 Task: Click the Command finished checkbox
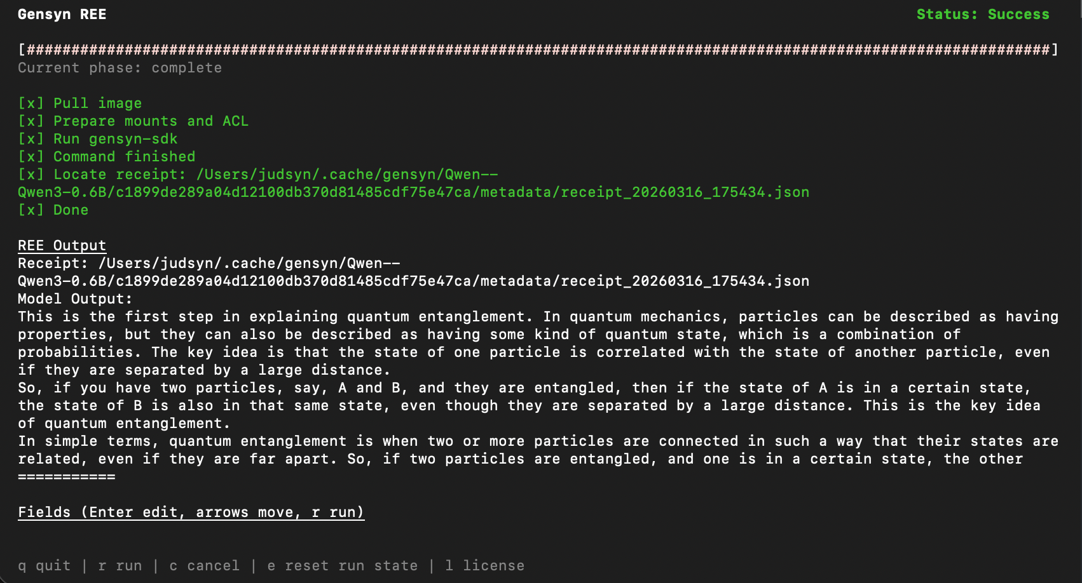(x=31, y=157)
